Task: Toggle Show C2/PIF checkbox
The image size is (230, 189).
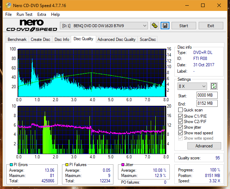Action: [180, 122]
